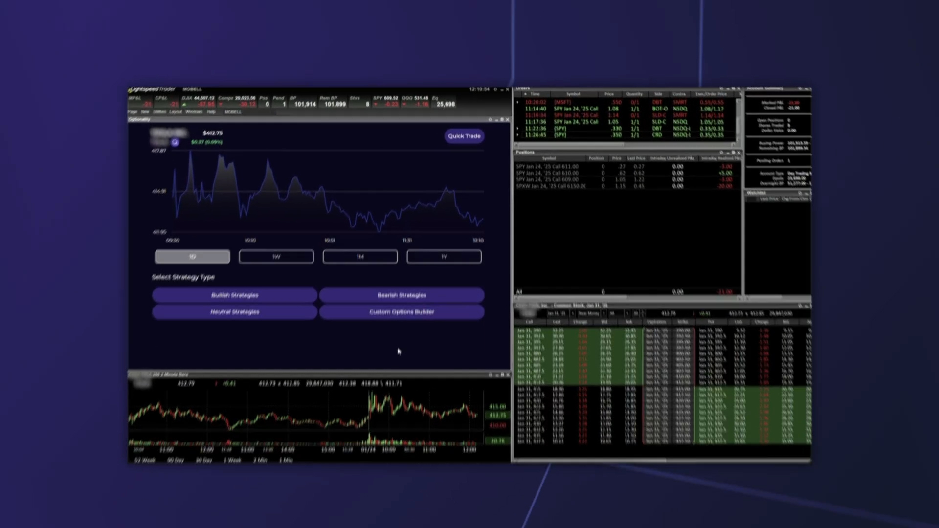
Task: Switch chart range to 1Y
Action: [444, 257]
